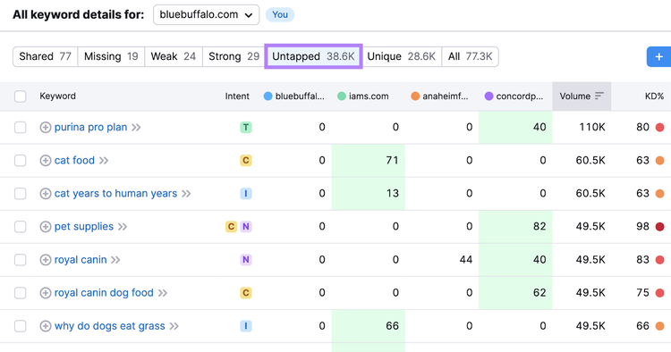Click the Keyword column header
Screen dimensions: 671x352
(58, 96)
